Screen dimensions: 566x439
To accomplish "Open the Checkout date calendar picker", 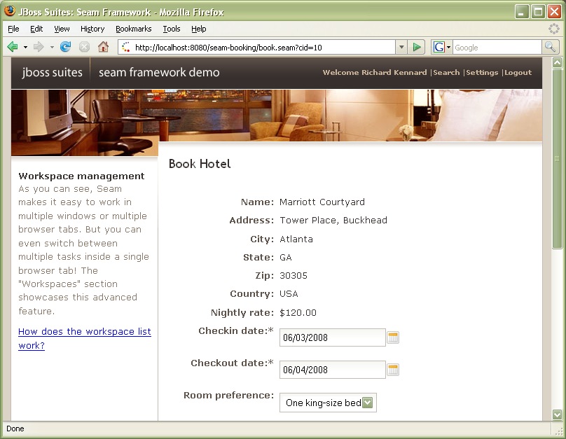I will click(393, 370).
